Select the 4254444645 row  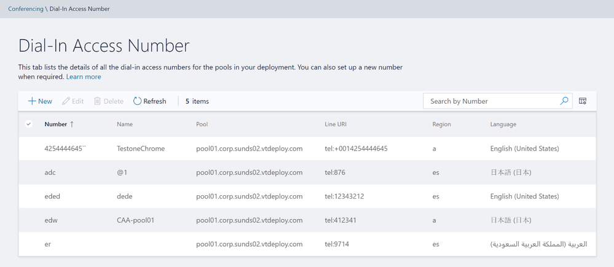(64, 149)
